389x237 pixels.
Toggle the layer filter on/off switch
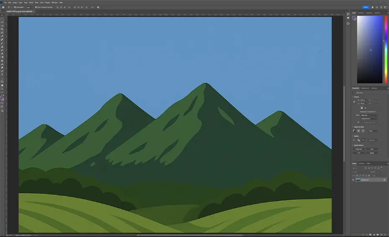point(382,167)
